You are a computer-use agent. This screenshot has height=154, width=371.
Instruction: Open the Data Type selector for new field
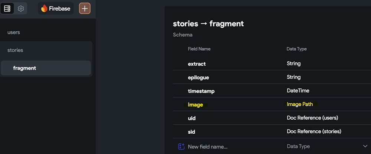[298, 146]
